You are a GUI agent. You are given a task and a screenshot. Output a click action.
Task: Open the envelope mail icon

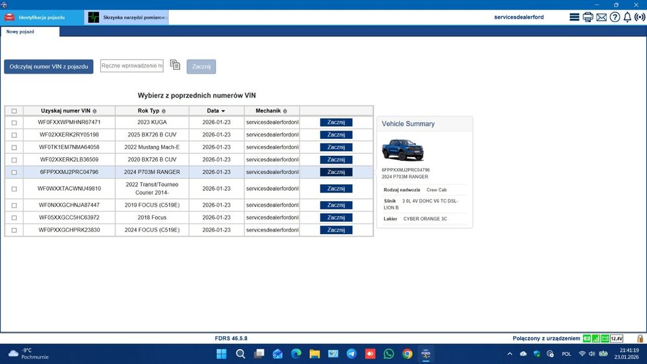(x=602, y=17)
